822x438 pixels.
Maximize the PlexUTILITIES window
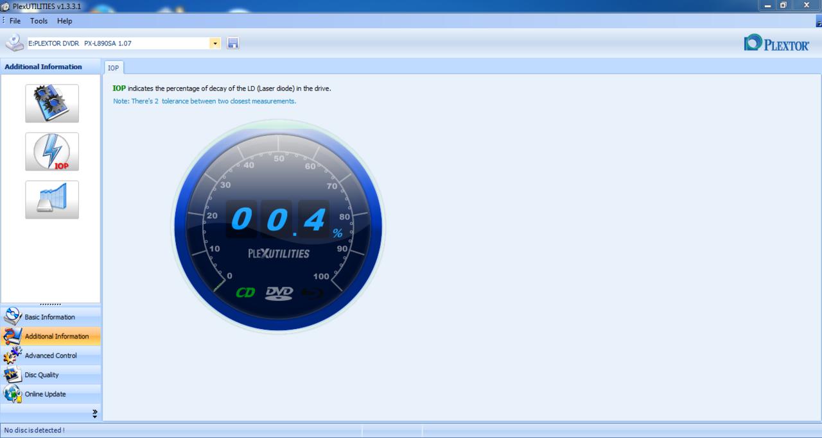click(783, 5)
